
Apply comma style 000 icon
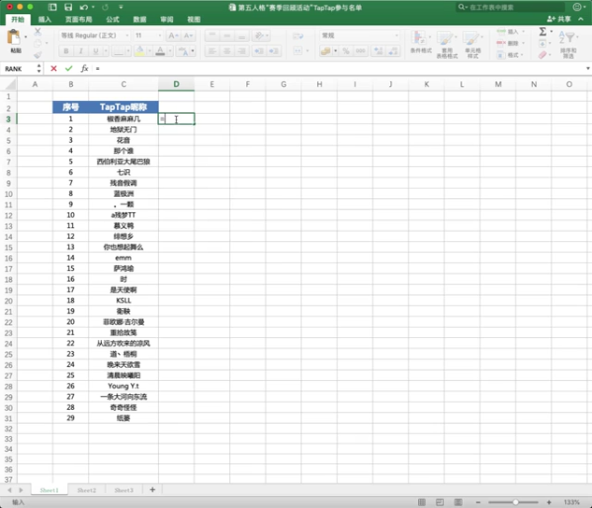(x=361, y=50)
